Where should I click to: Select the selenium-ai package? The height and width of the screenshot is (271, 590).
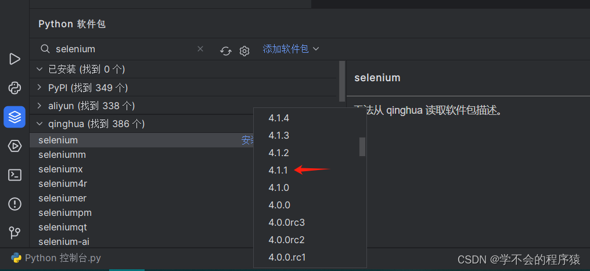64,241
